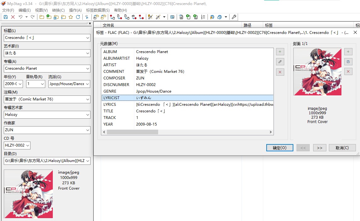Select all files using the cursor icon
This screenshot has width=360, height=221.
(87, 17)
